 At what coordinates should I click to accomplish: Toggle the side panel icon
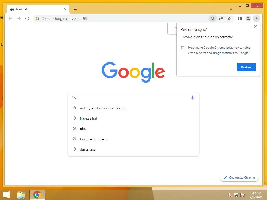tap(240, 18)
